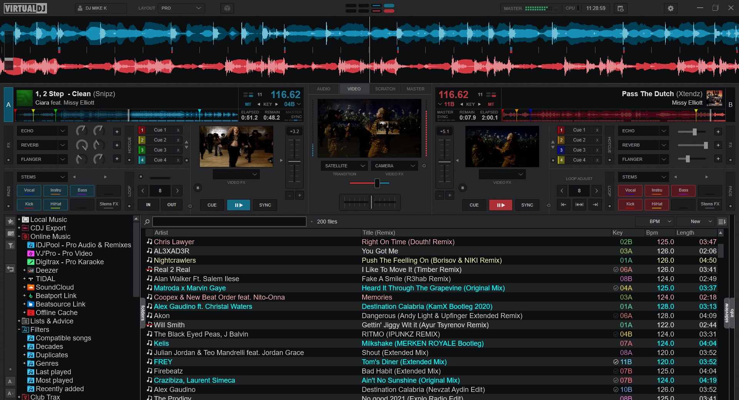
Task: Click CUE on deck A
Action: tap(212, 205)
